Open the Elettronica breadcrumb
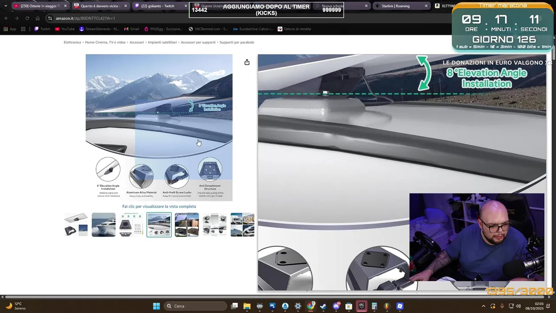Image resolution: width=556 pixels, height=313 pixels. pyautogui.click(x=73, y=42)
